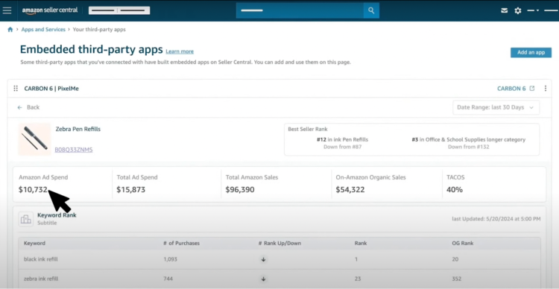Screen dimensions: 559x289
Task: Open the settings gear icon
Action: pos(518,10)
